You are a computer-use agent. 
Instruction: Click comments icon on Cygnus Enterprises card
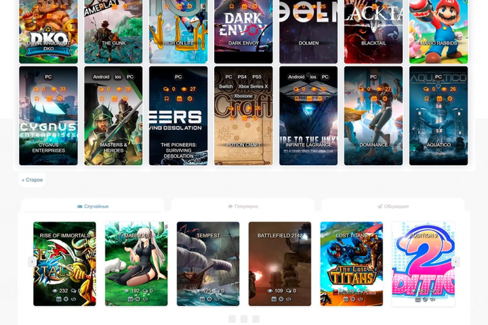pos(36,89)
